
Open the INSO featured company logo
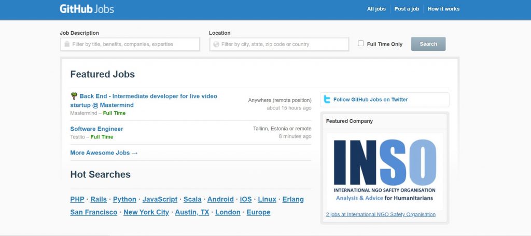tap(385, 171)
